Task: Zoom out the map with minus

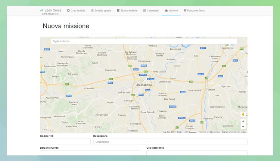Action: pos(243,126)
